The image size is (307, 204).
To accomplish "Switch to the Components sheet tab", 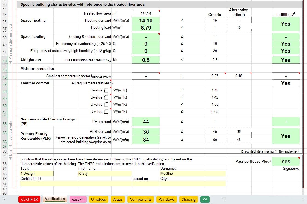I will tap(140, 199).
